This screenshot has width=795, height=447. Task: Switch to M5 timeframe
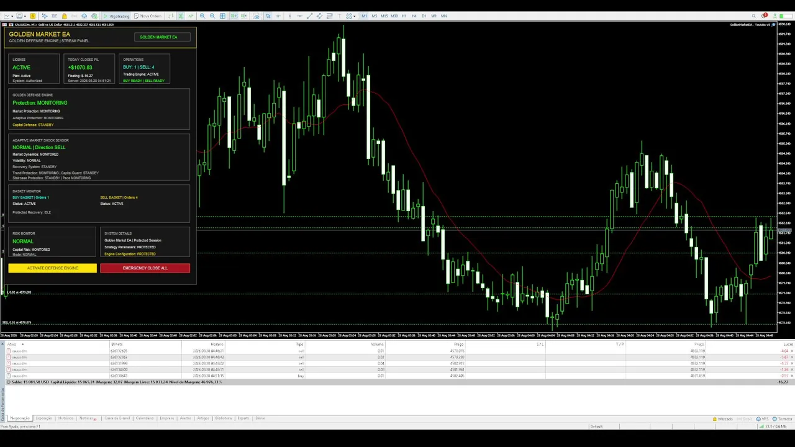coord(375,16)
